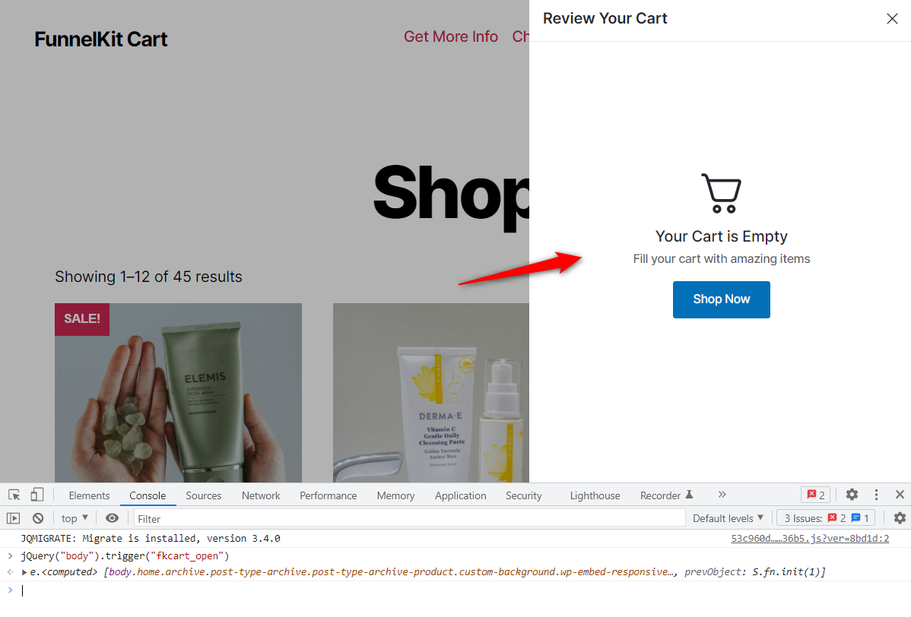Show the console sidebar icon
911x617 pixels.
point(14,517)
